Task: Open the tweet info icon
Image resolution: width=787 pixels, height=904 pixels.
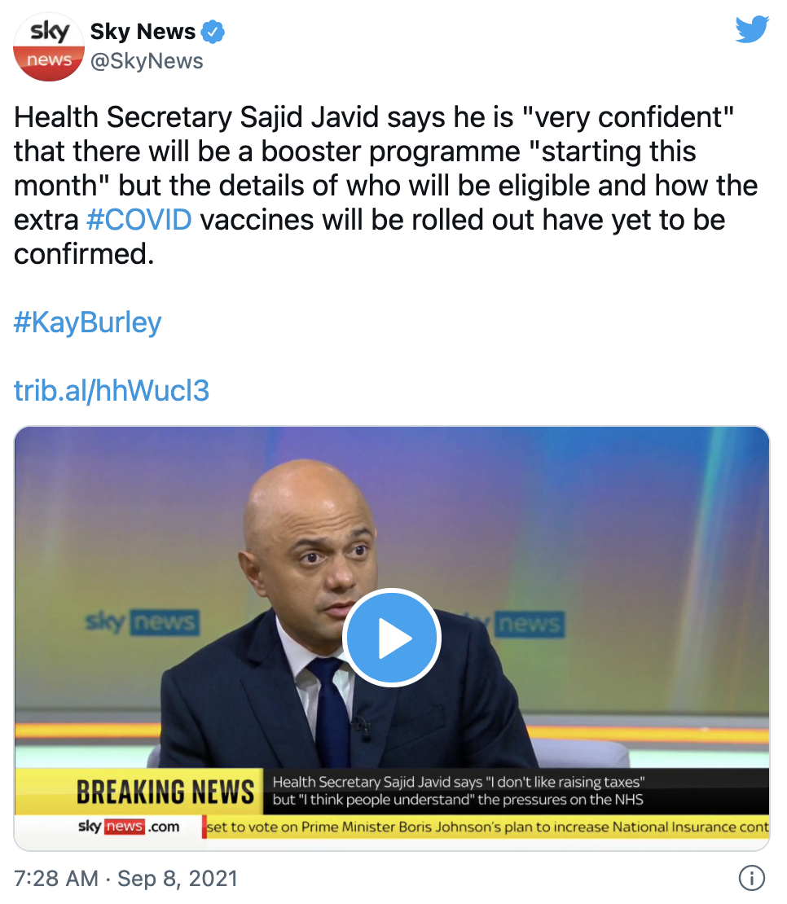Action: coord(752,878)
